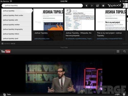Image resolution: width=128 pixels, height=96 pixels.
Task: Open YouTube search magnifier icon
Action: pos(124,51)
